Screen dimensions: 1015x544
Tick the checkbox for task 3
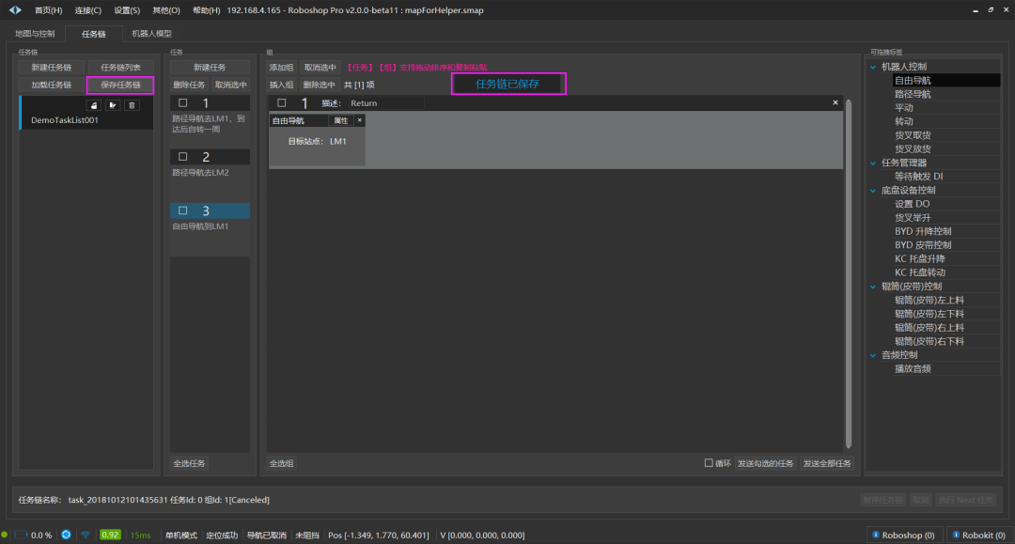click(183, 210)
